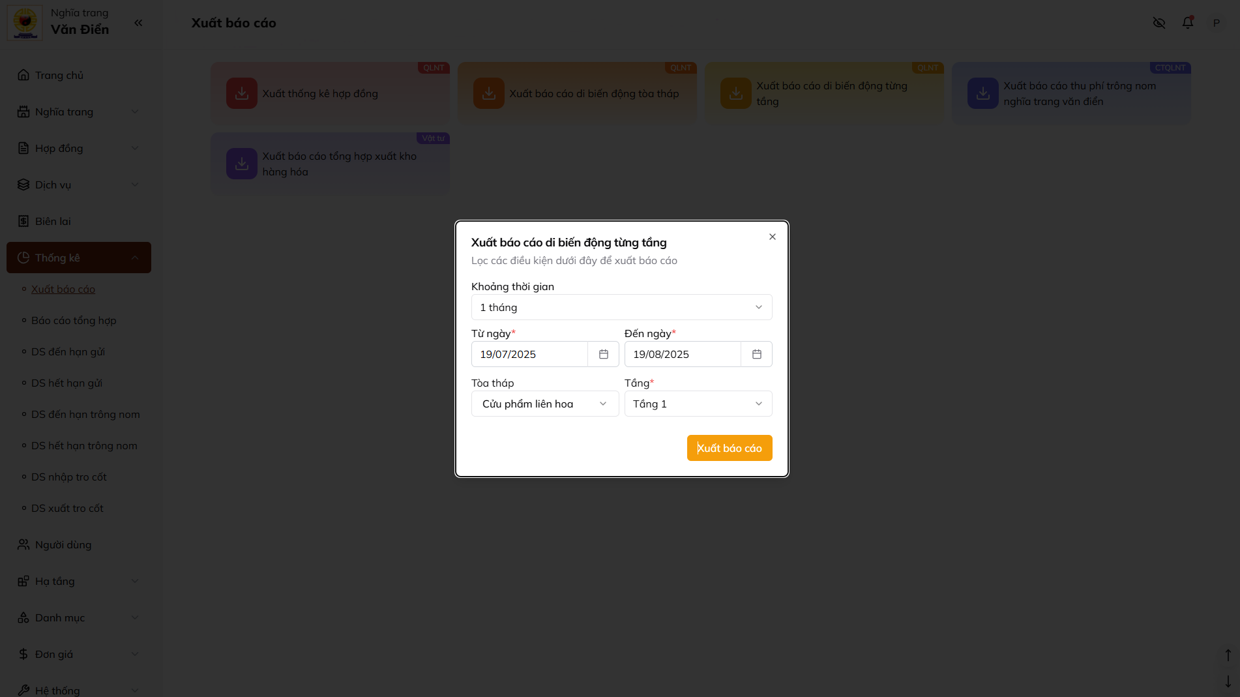The height and width of the screenshot is (697, 1240).
Task: Collapse the sidebar with double-chevron icon
Action: click(x=138, y=23)
